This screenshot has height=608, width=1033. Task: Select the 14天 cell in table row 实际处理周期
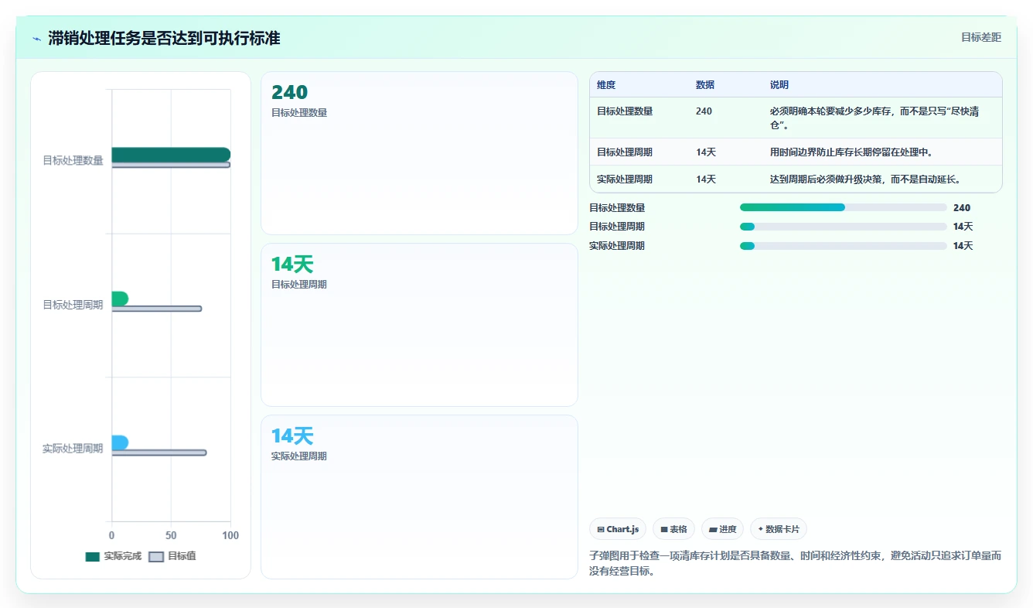tap(706, 179)
